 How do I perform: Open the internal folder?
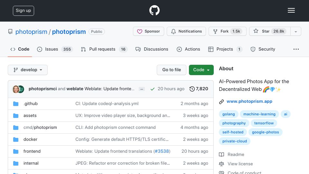[x=31, y=163]
